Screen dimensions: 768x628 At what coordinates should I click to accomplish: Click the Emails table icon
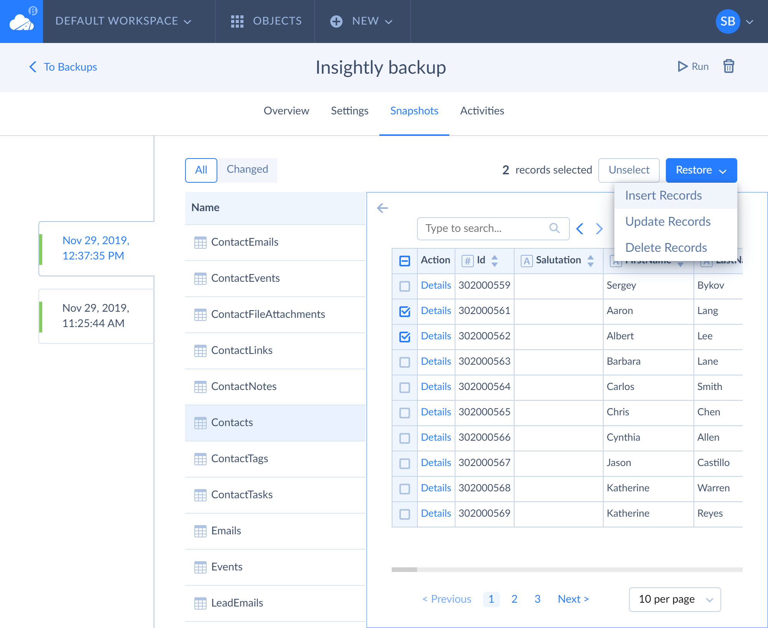coord(200,531)
